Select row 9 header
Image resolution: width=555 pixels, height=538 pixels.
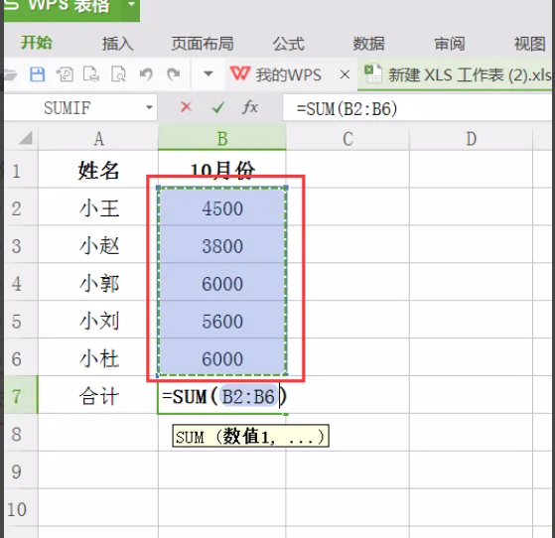(21, 471)
